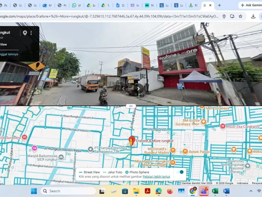
Task: Click the Bebek Palupi restaurant marker
Action: (x=185, y=152)
